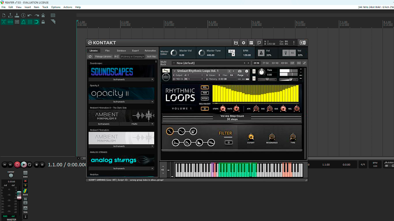Screen dimensions: 394x221
Task: Toggle the snap magnet icon
Action: 37,22
